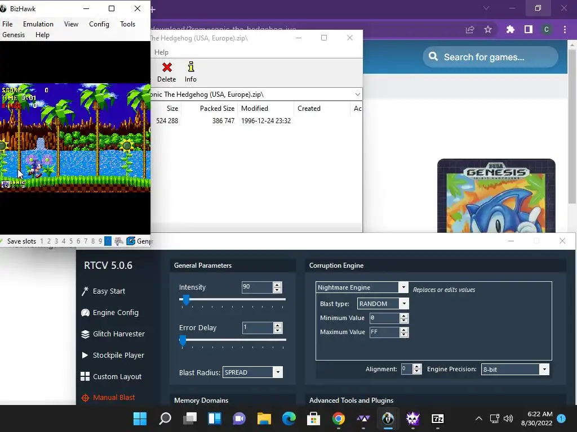The image size is (577, 432).
Task: Select the 7-Zip file row sized 524 288
Action: [256, 121]
